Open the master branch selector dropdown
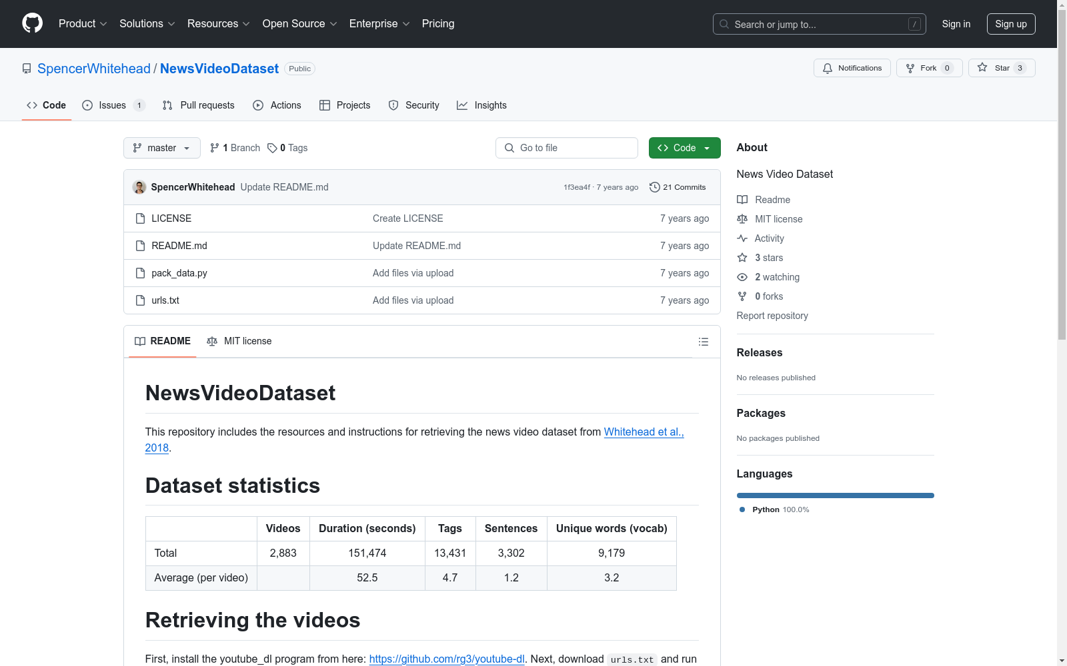The height and width of the screenshot is (666, 1067). point(162,148)
